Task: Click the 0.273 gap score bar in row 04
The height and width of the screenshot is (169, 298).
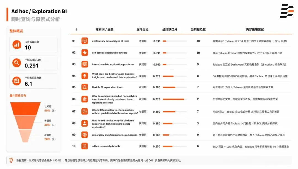Action: 175,76
